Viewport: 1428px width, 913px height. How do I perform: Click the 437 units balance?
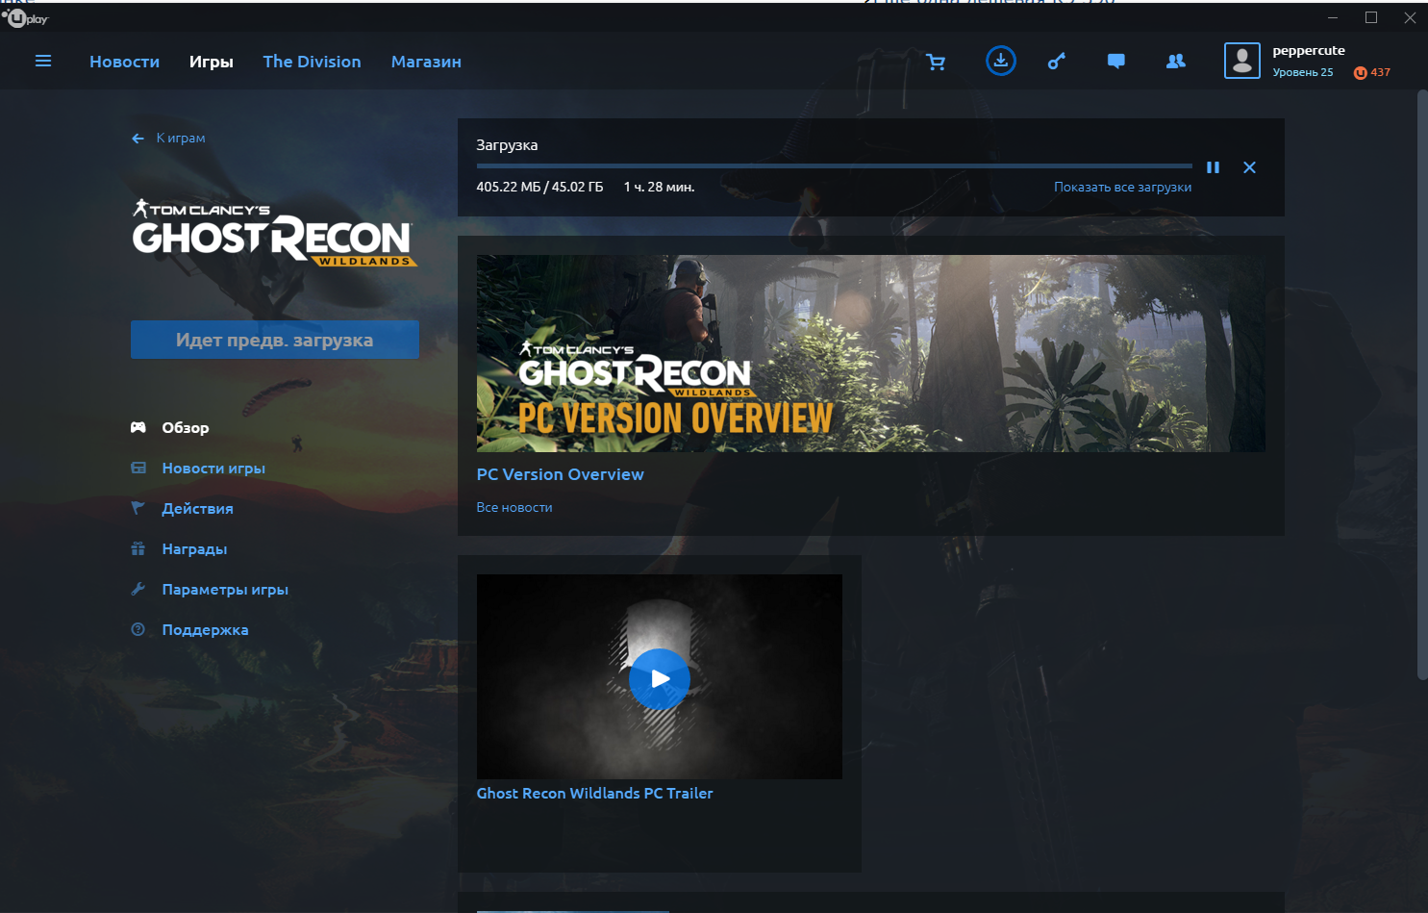point(1381,73)
